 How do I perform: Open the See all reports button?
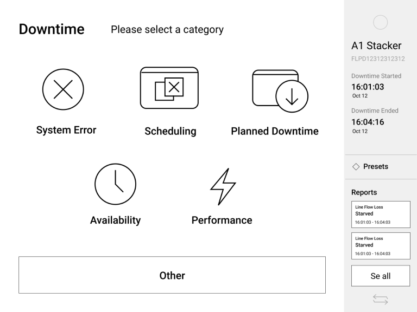[x=381, y=276]
